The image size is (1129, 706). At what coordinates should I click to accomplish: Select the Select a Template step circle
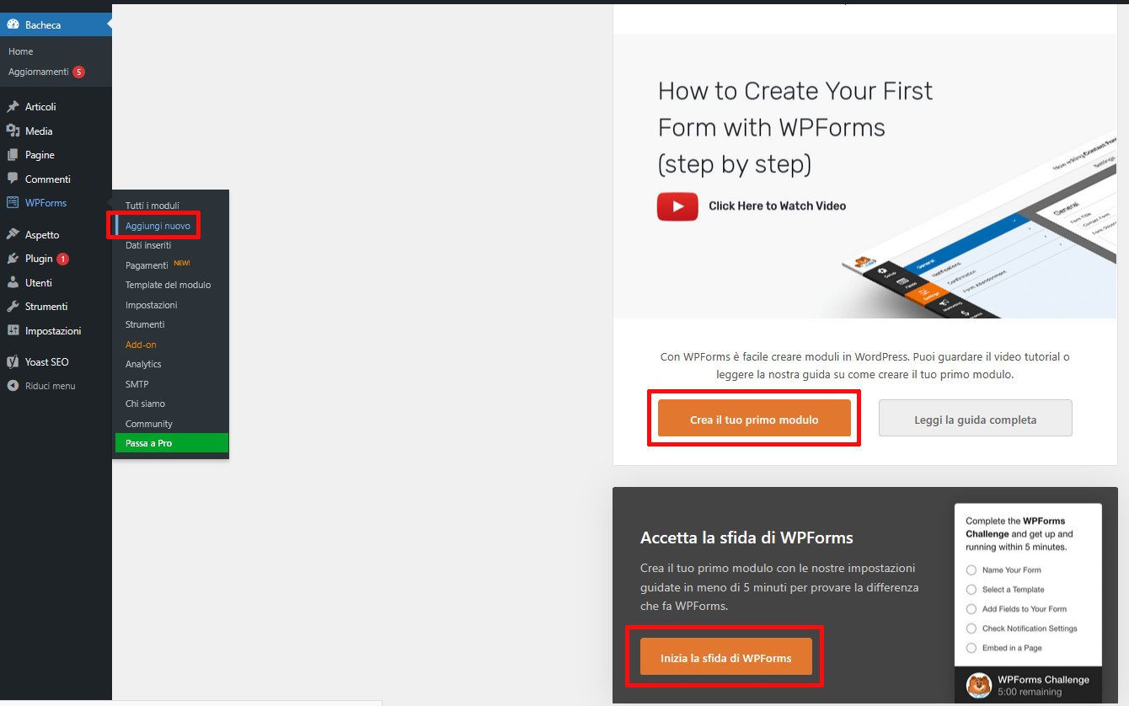point(971,590)
